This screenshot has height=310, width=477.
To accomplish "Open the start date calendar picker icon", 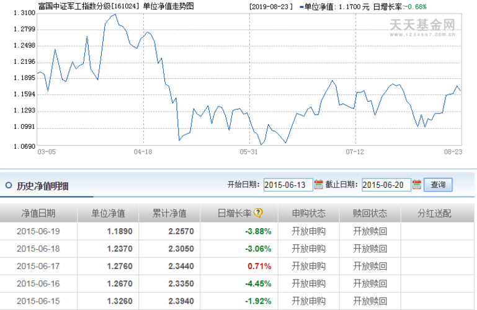I will (318, 185).
